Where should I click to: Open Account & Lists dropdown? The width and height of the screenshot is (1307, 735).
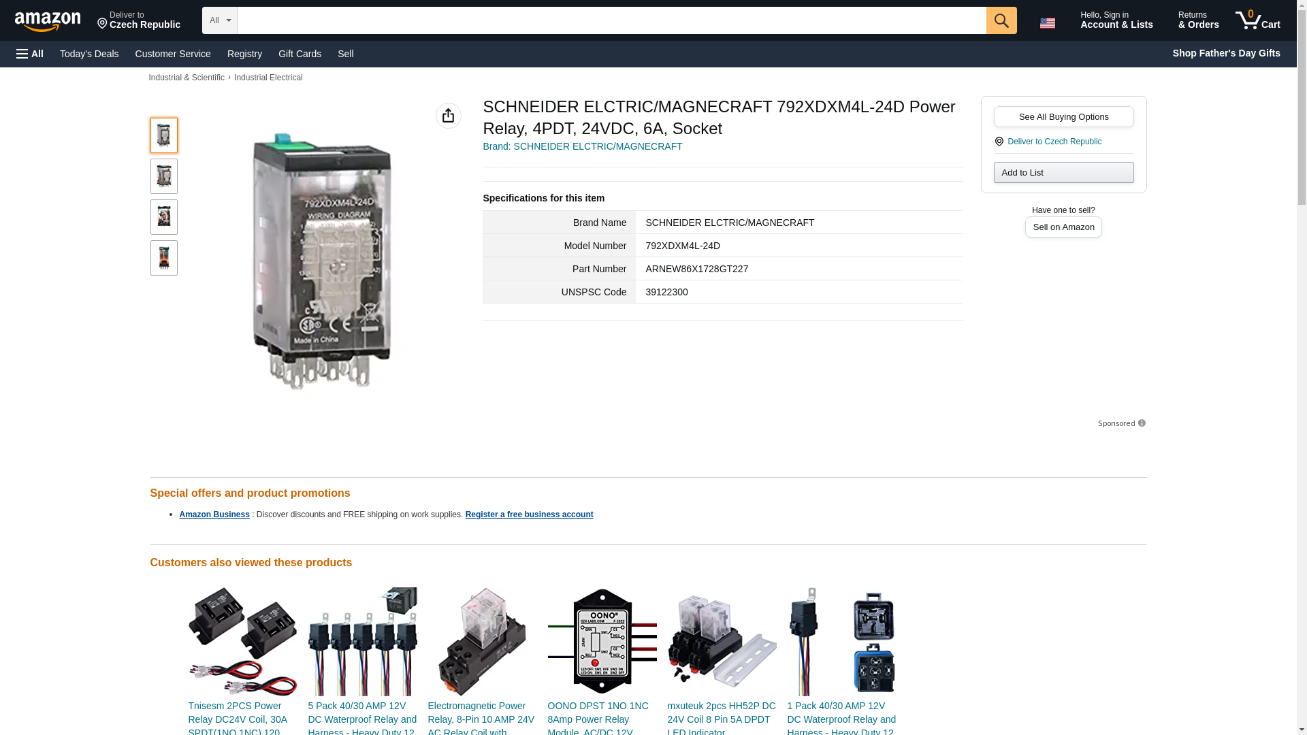[x=1116, y=20]
